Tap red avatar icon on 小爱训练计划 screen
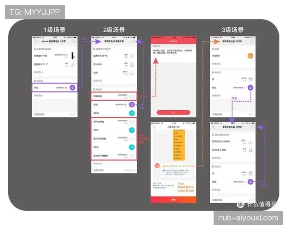288x230 pixels. tap(157, 166)
